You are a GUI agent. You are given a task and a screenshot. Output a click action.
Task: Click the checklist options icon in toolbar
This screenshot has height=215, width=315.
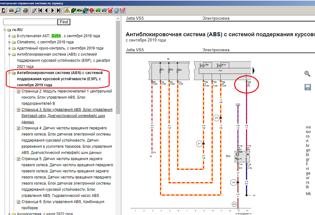[34, 10]
